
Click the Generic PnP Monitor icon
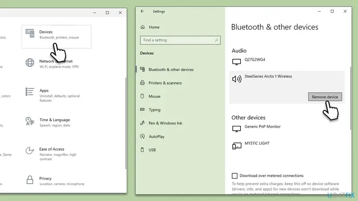pos(237,129)
